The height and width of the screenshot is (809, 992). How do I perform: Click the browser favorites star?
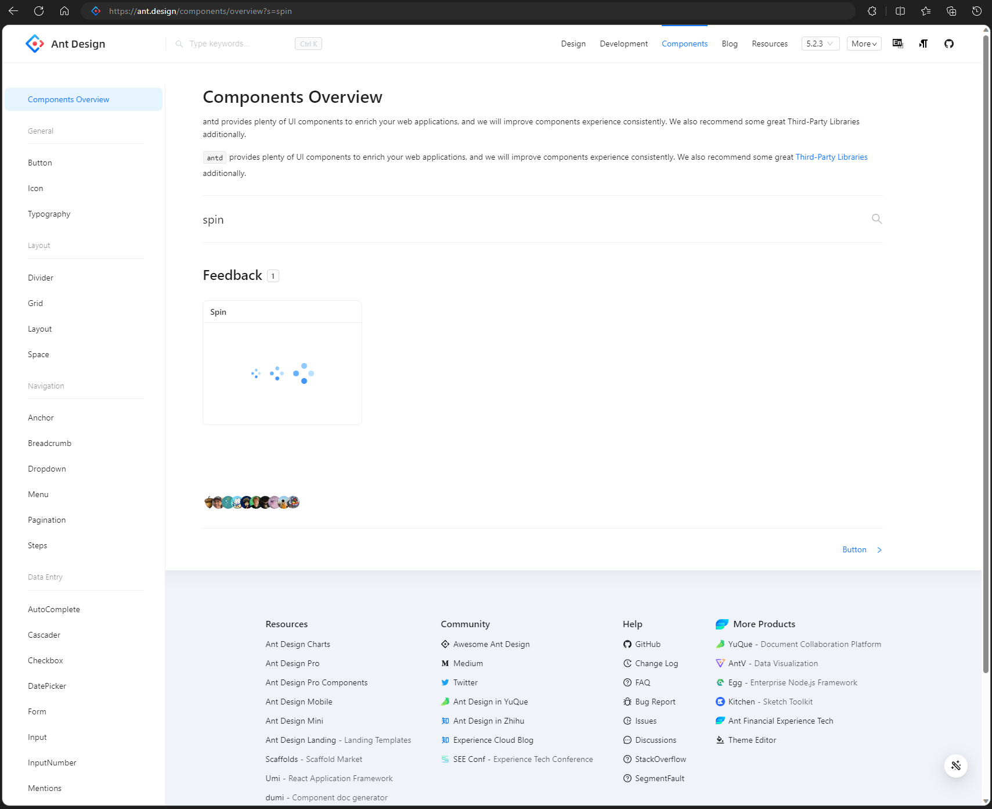click(925, 10)
